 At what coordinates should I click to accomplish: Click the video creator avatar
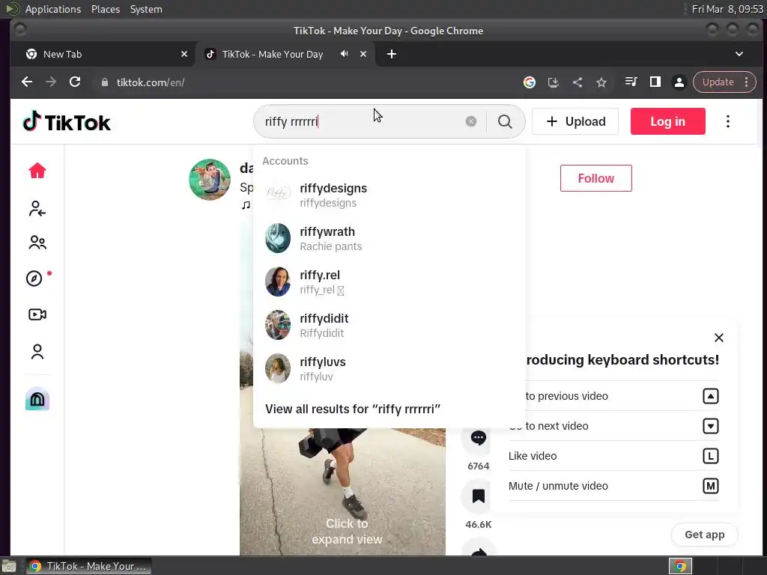(x=210, y=179)
